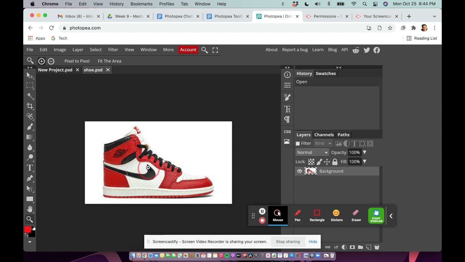The height and width of the screenshot is (262, 465).
Task: Select the Rectangle Select tool
Action: [x=30, y=86]
